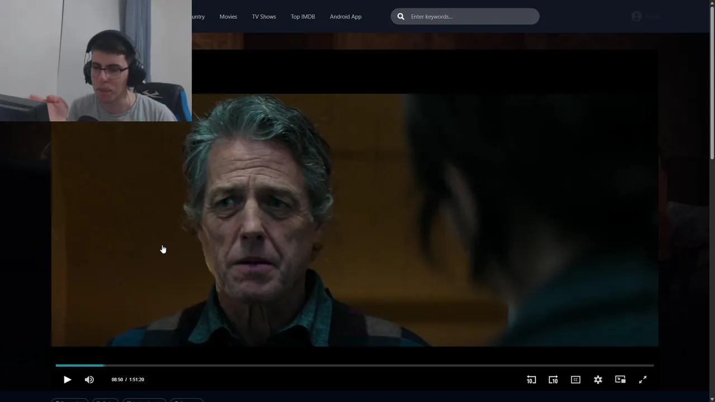Open the Movies menu
Viewport: 715px width, 402px height.
228,17
